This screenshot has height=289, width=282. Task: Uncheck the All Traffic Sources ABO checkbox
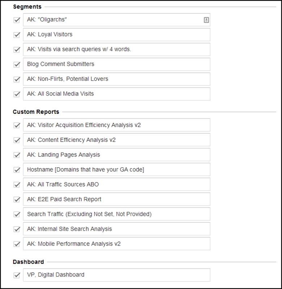[17, 185]
